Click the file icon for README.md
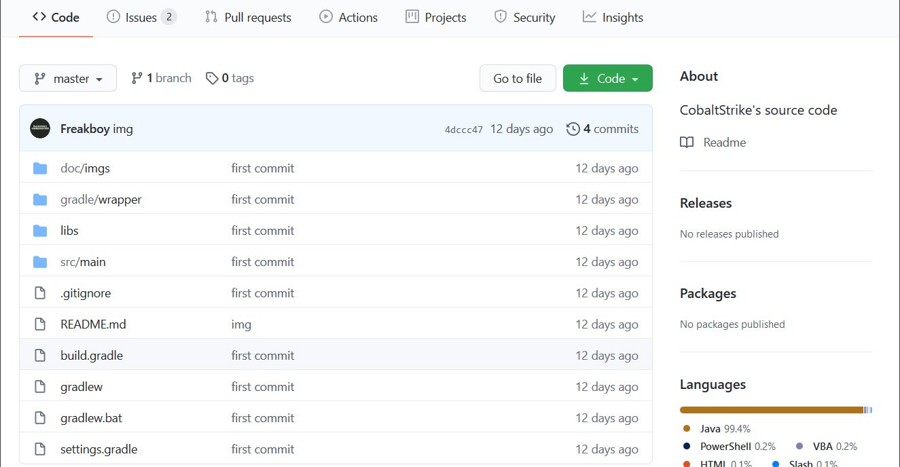 pyautogui.click(x=40, y=324)
